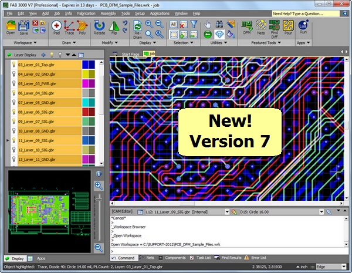Expand the Utilities ribbon group dropdown
352x273 pixels.
(225, 43)
